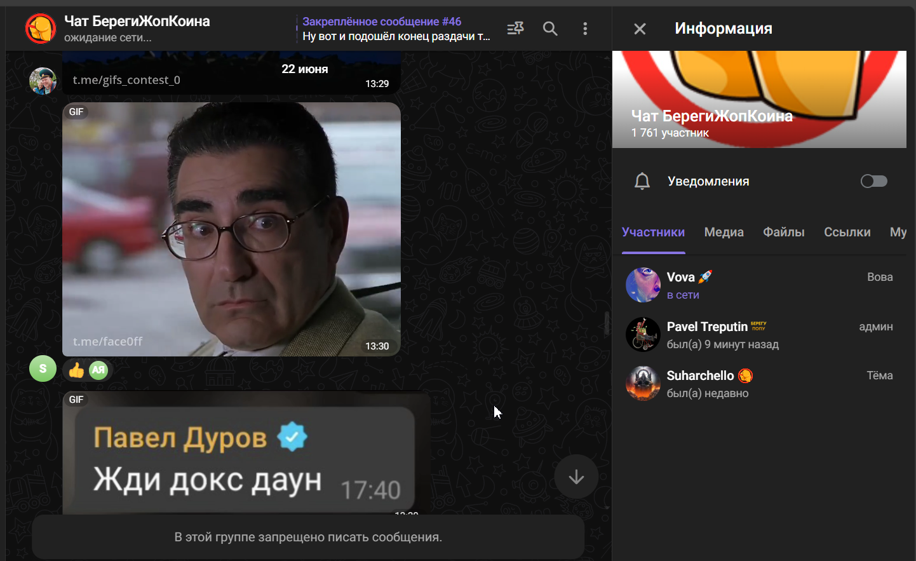Click the green S sender avatar
Screen dimensions: 916x561
coord(43,368)
